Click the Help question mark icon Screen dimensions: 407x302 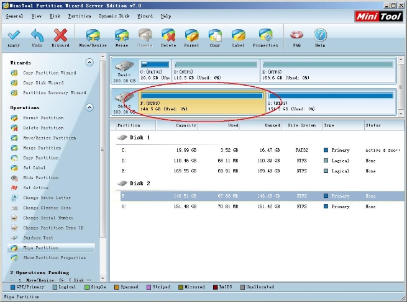pyautogui.click(x=320, y=35)
